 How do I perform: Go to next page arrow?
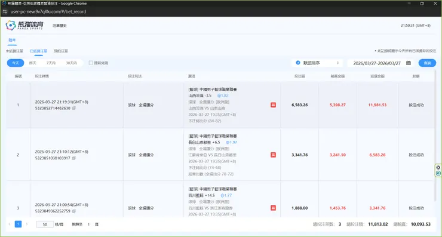coord(27,224)
